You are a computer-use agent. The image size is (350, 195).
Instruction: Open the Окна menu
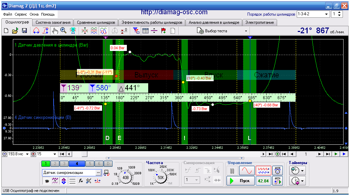(x=34, y=14)
